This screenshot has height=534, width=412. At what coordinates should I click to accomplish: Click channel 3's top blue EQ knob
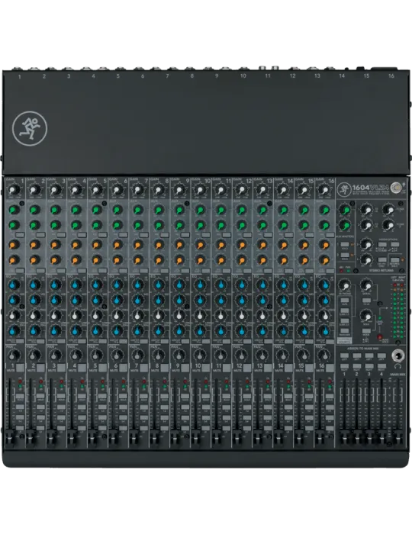pyautogui.click(x=55, y=285)
